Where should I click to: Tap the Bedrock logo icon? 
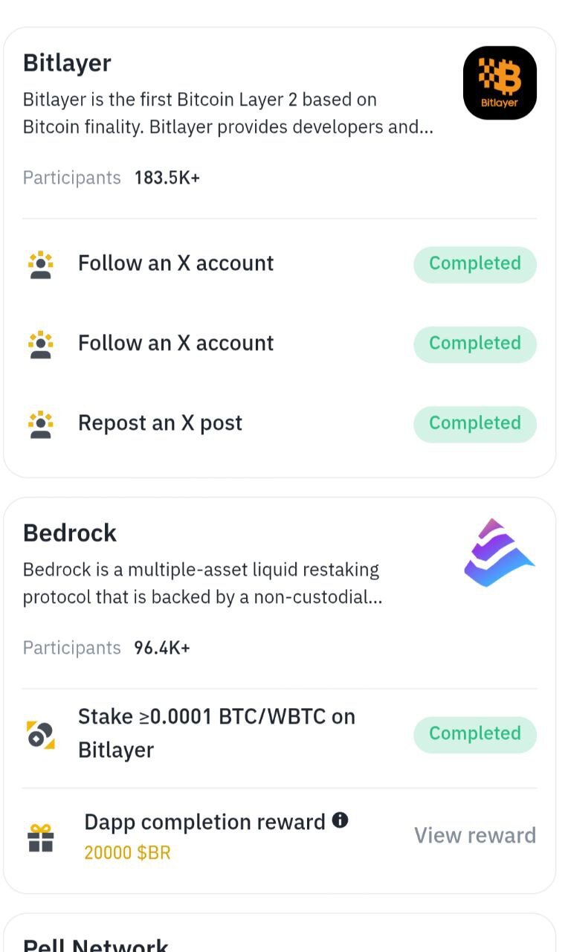tap(500, 553)
